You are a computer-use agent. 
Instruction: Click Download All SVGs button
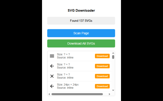tap(81, 43)
